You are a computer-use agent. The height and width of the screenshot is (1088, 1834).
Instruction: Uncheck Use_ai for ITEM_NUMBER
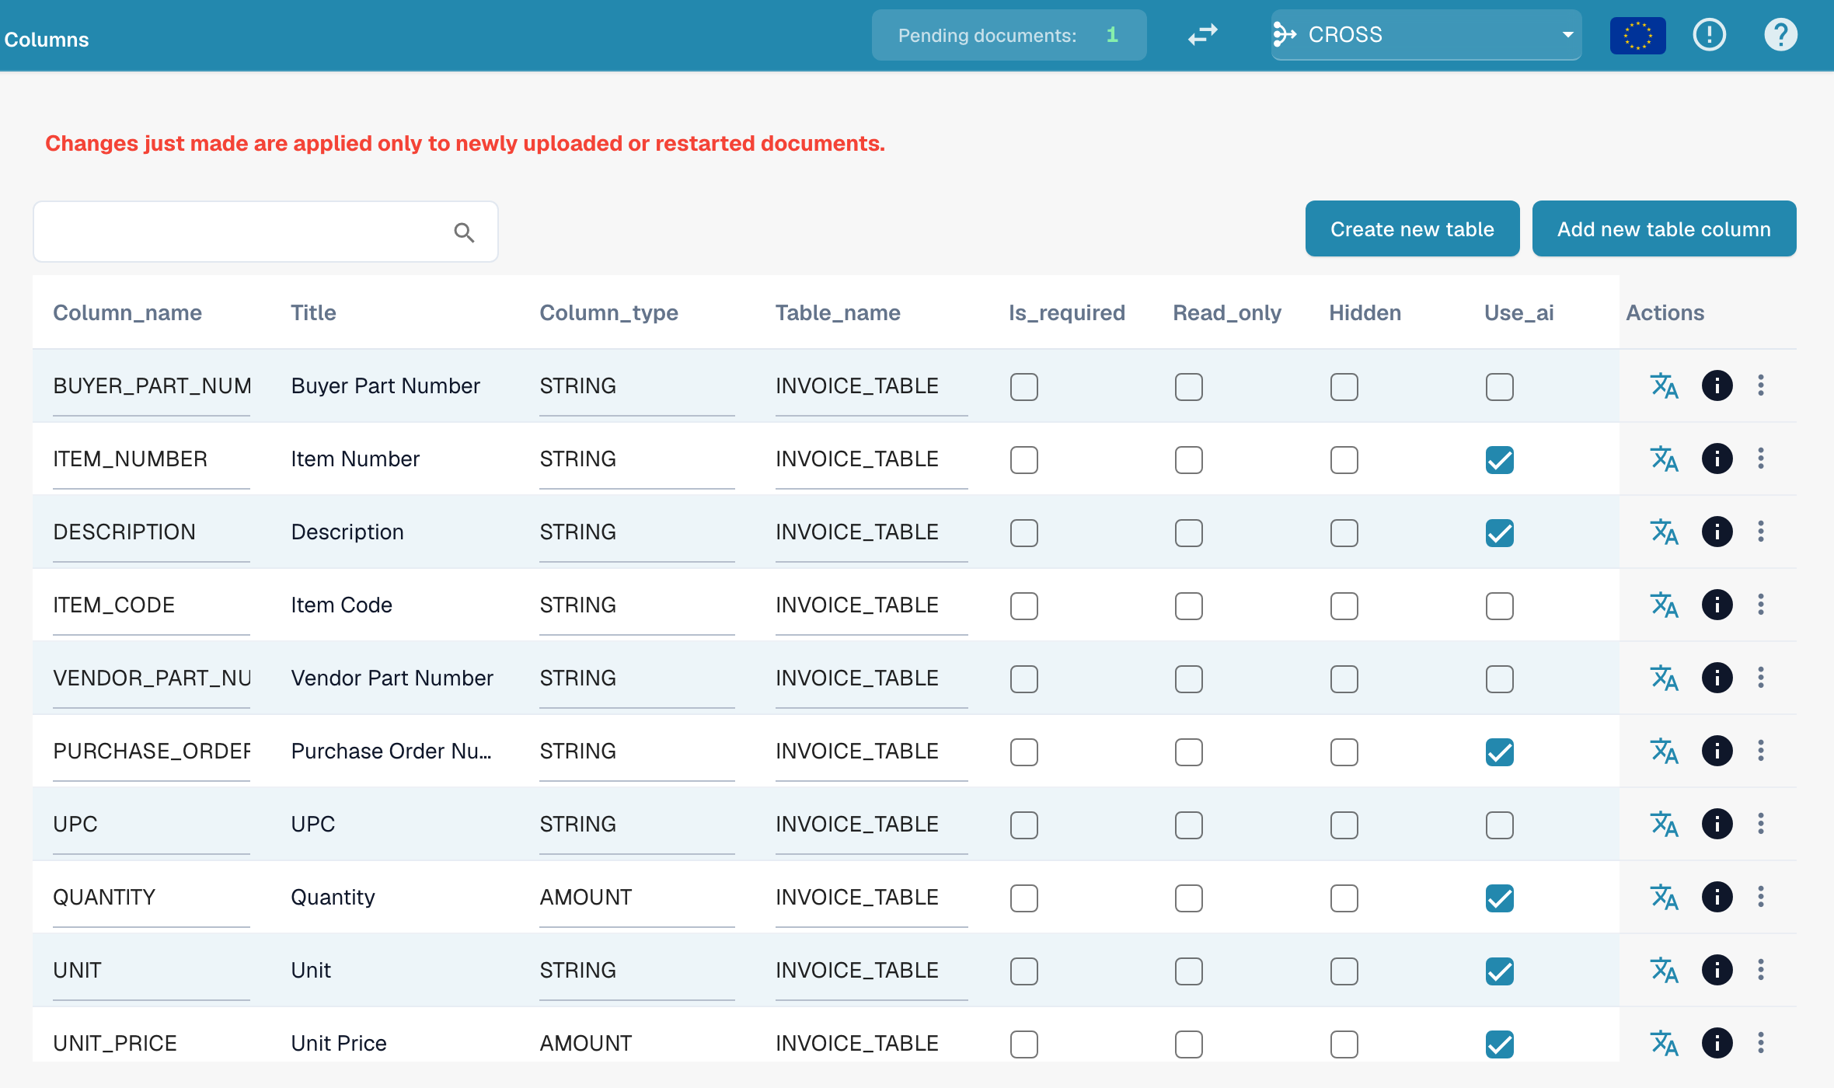(1499, 459)
